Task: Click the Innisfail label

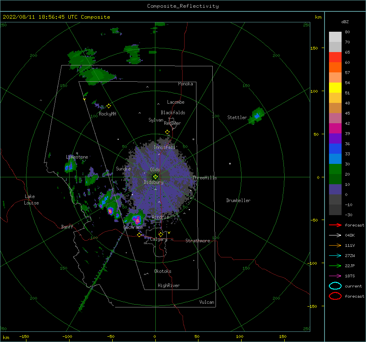Action: [164, 147]
